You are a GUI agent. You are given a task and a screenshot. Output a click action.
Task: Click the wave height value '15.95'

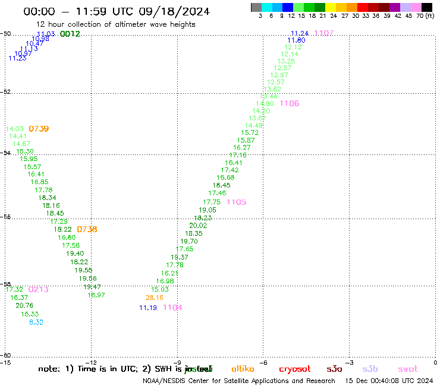(x=29, y=159)
